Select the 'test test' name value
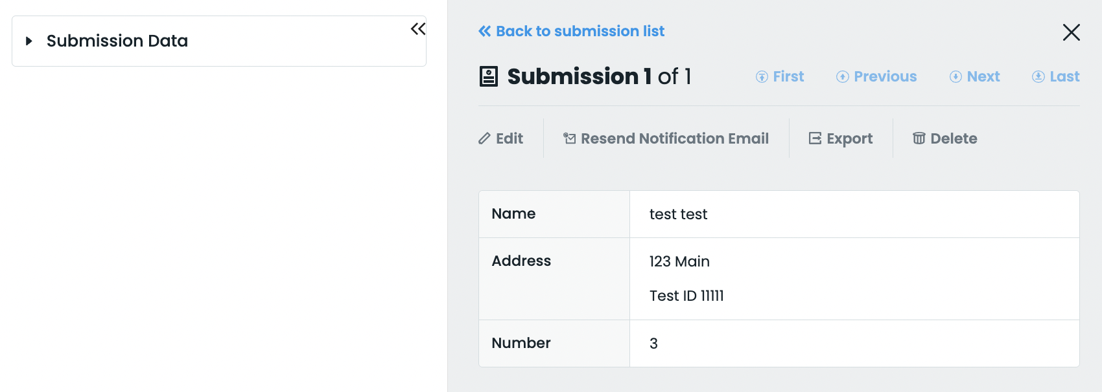 pyautogui.click(x=678, y=214)
